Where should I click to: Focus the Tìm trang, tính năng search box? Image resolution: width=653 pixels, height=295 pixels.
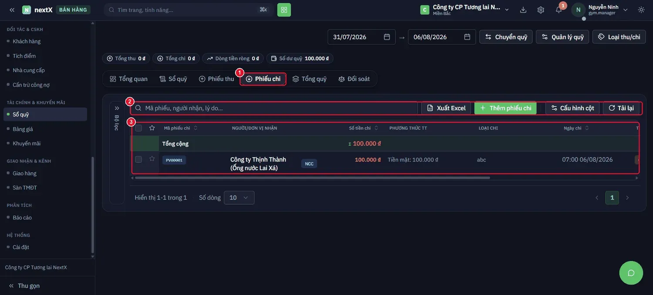pyautogui.click(x=188, y=10)
